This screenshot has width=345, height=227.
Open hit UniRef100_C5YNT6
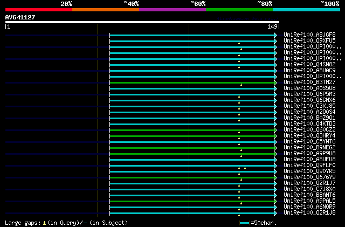point(309,142)
